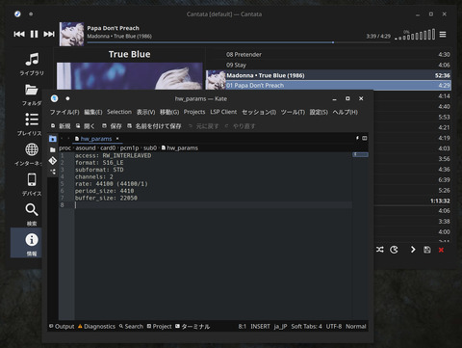Open 設定(S) menu in Kate
The width and height of the screenshot is (462, 348).
(x=319, y=112)
